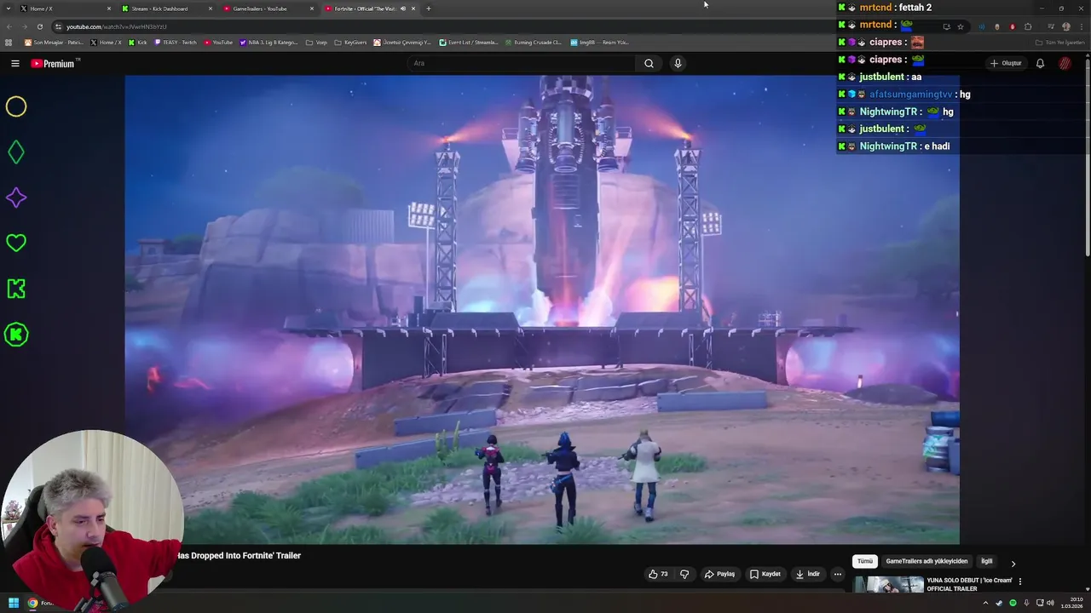The width and height of the screenshot is (1091, 613).
Task: Click the green diamond overlay icon
Action: (16, 152)
